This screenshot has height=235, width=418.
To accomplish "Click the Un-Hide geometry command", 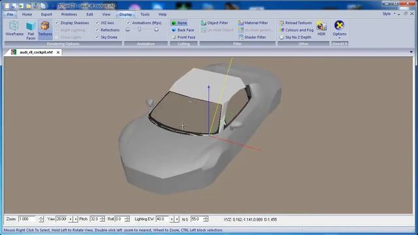I will click(255, 30).
